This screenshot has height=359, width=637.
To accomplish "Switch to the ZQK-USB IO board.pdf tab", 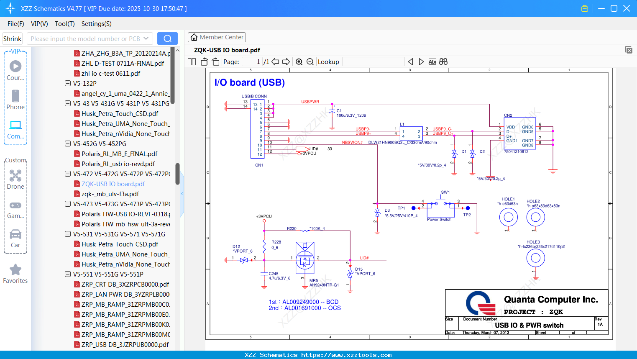I will pyautogui.click(x=227, y=50).
